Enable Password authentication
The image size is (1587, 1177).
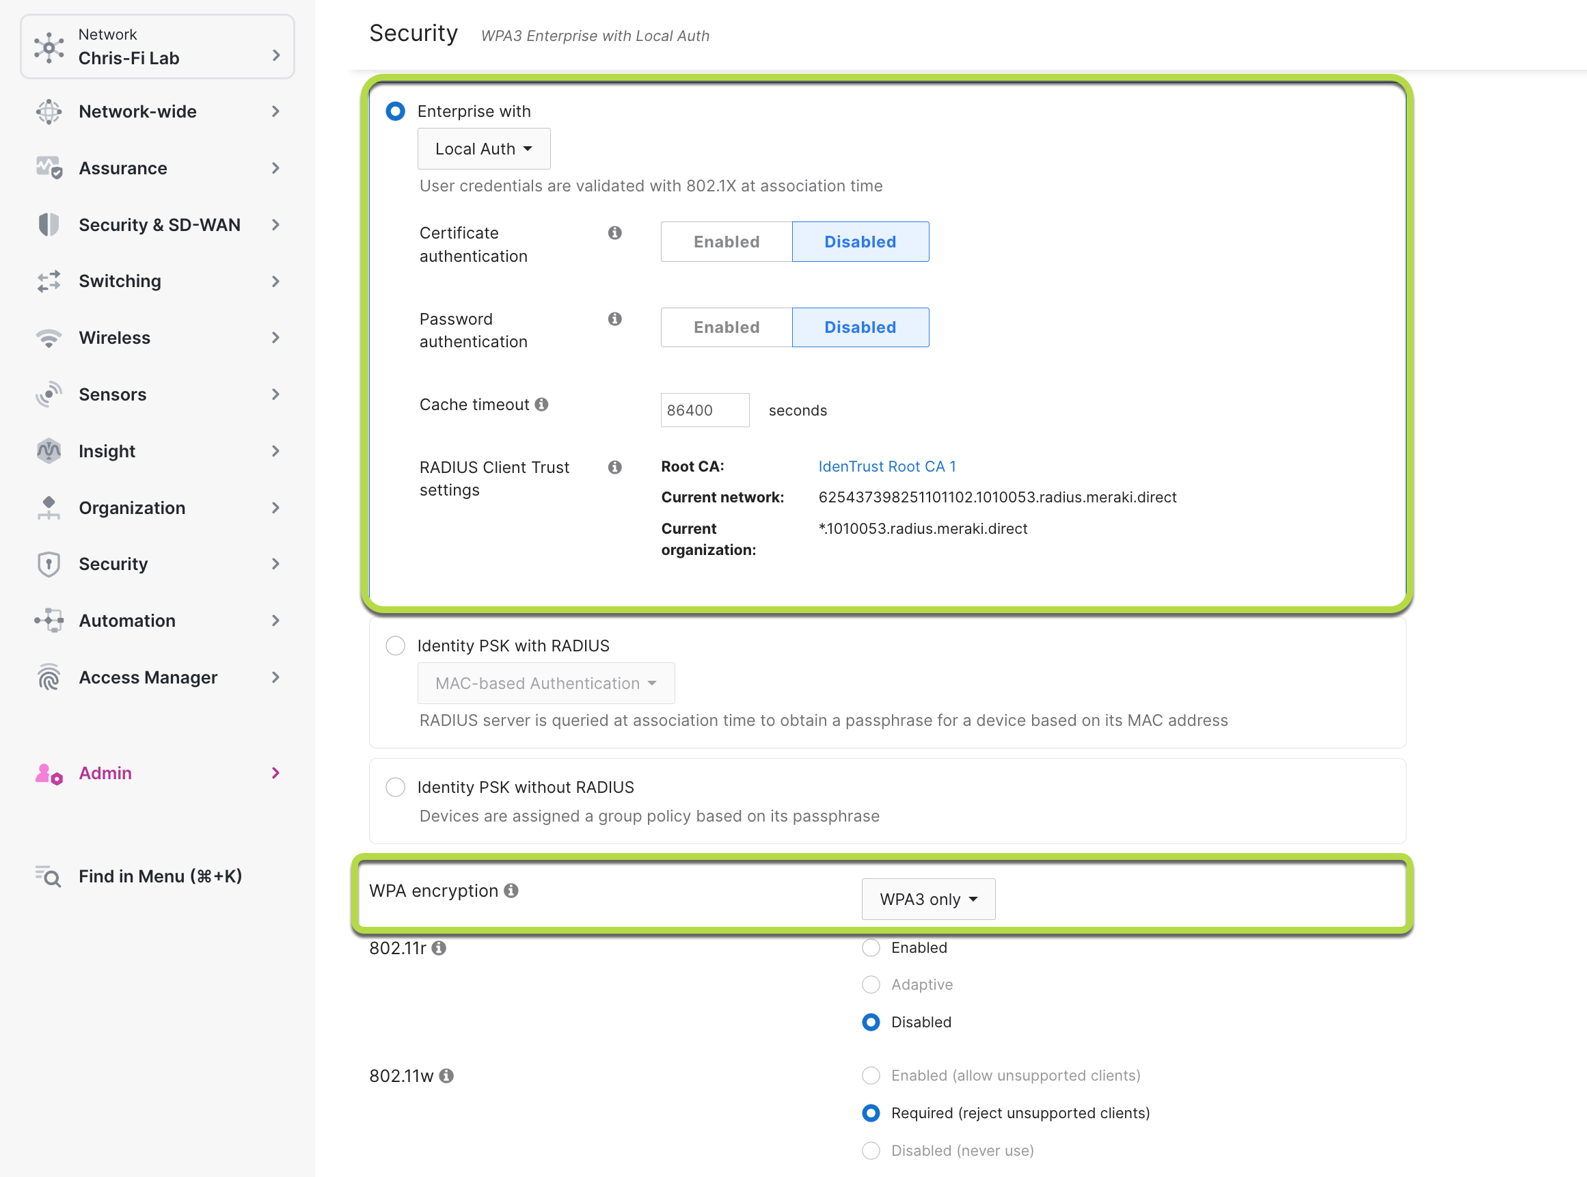(x=727, y=327)
